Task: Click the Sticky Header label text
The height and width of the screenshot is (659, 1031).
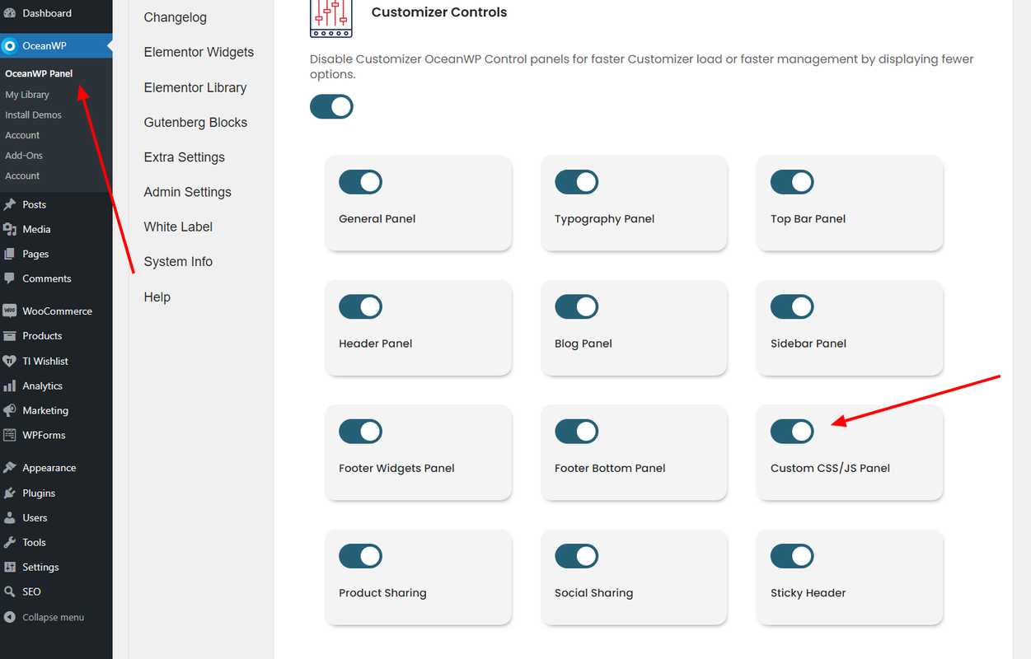Action: [x=808, y=593]
